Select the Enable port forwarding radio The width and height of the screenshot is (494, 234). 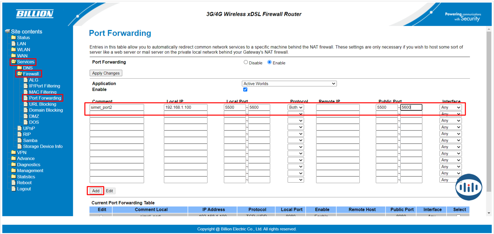click(x=270, y=62)
